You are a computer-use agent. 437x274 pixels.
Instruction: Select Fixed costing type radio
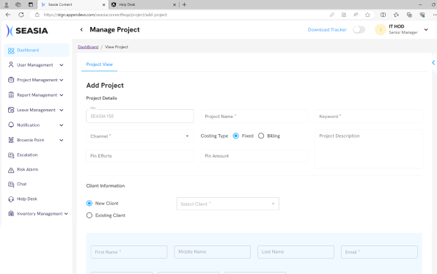pos(236,136)
